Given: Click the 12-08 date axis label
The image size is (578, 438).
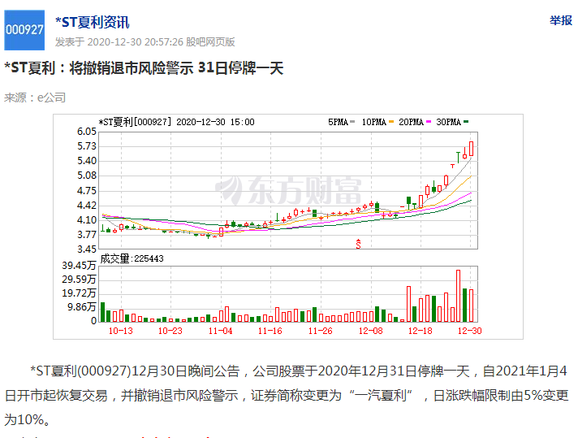Looking at the screenshot, I should point(370,331).
